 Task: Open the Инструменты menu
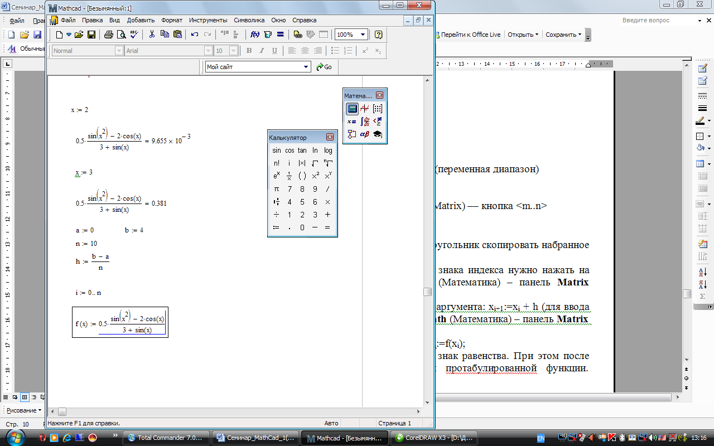click(x=208, y=20)
